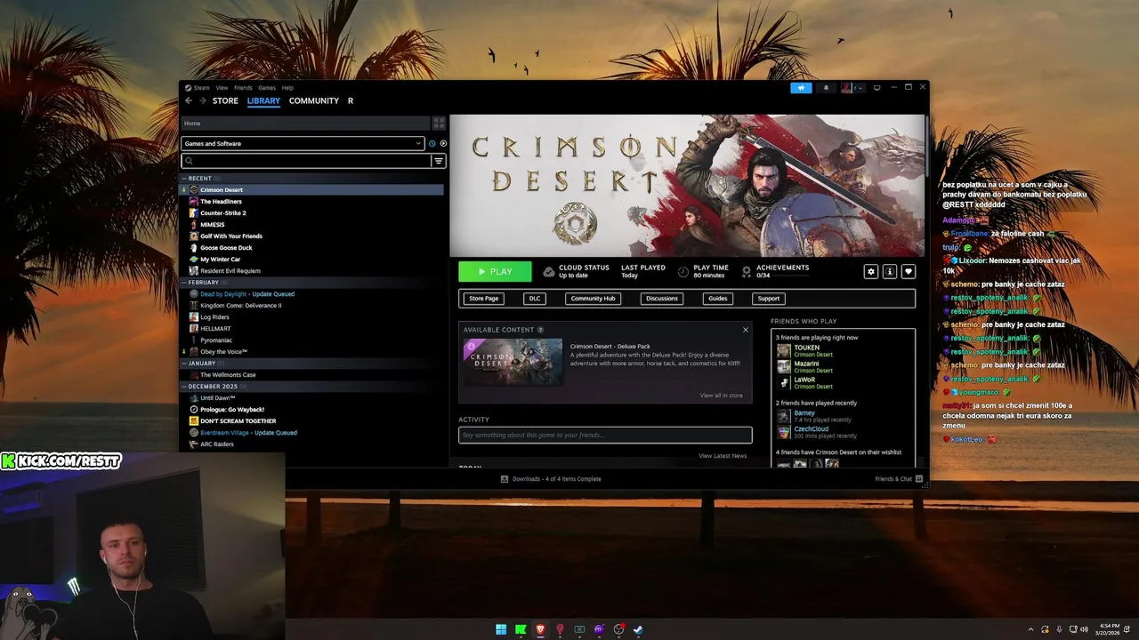The image size is (1139, 640).
Task: Open the purple taskbar app icon
Action: [x=599, y=629]
